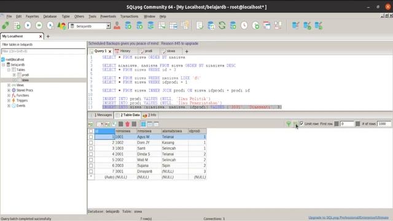This screenshot has height=221, width=393.
Task: Expand the Triggers node
Action: click(x=9, y=101)
